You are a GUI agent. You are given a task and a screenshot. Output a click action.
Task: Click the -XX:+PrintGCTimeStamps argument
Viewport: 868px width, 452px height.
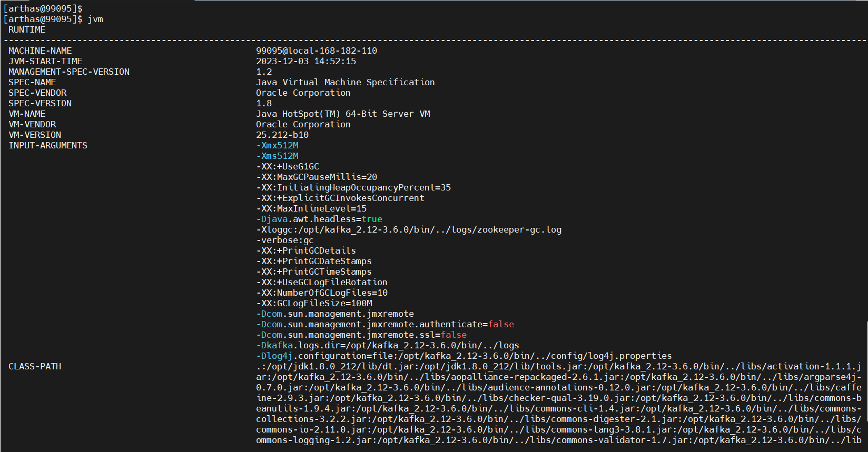pyautogui.click(x=314, y=272)
